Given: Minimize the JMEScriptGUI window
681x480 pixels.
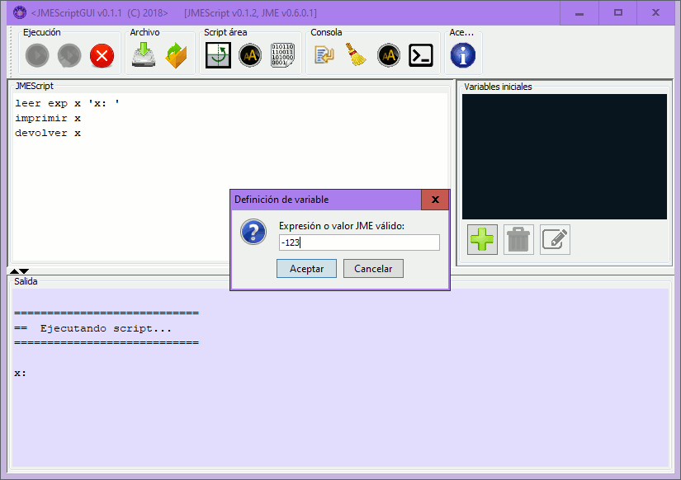Looking at the screenshot, I should 579,13.
